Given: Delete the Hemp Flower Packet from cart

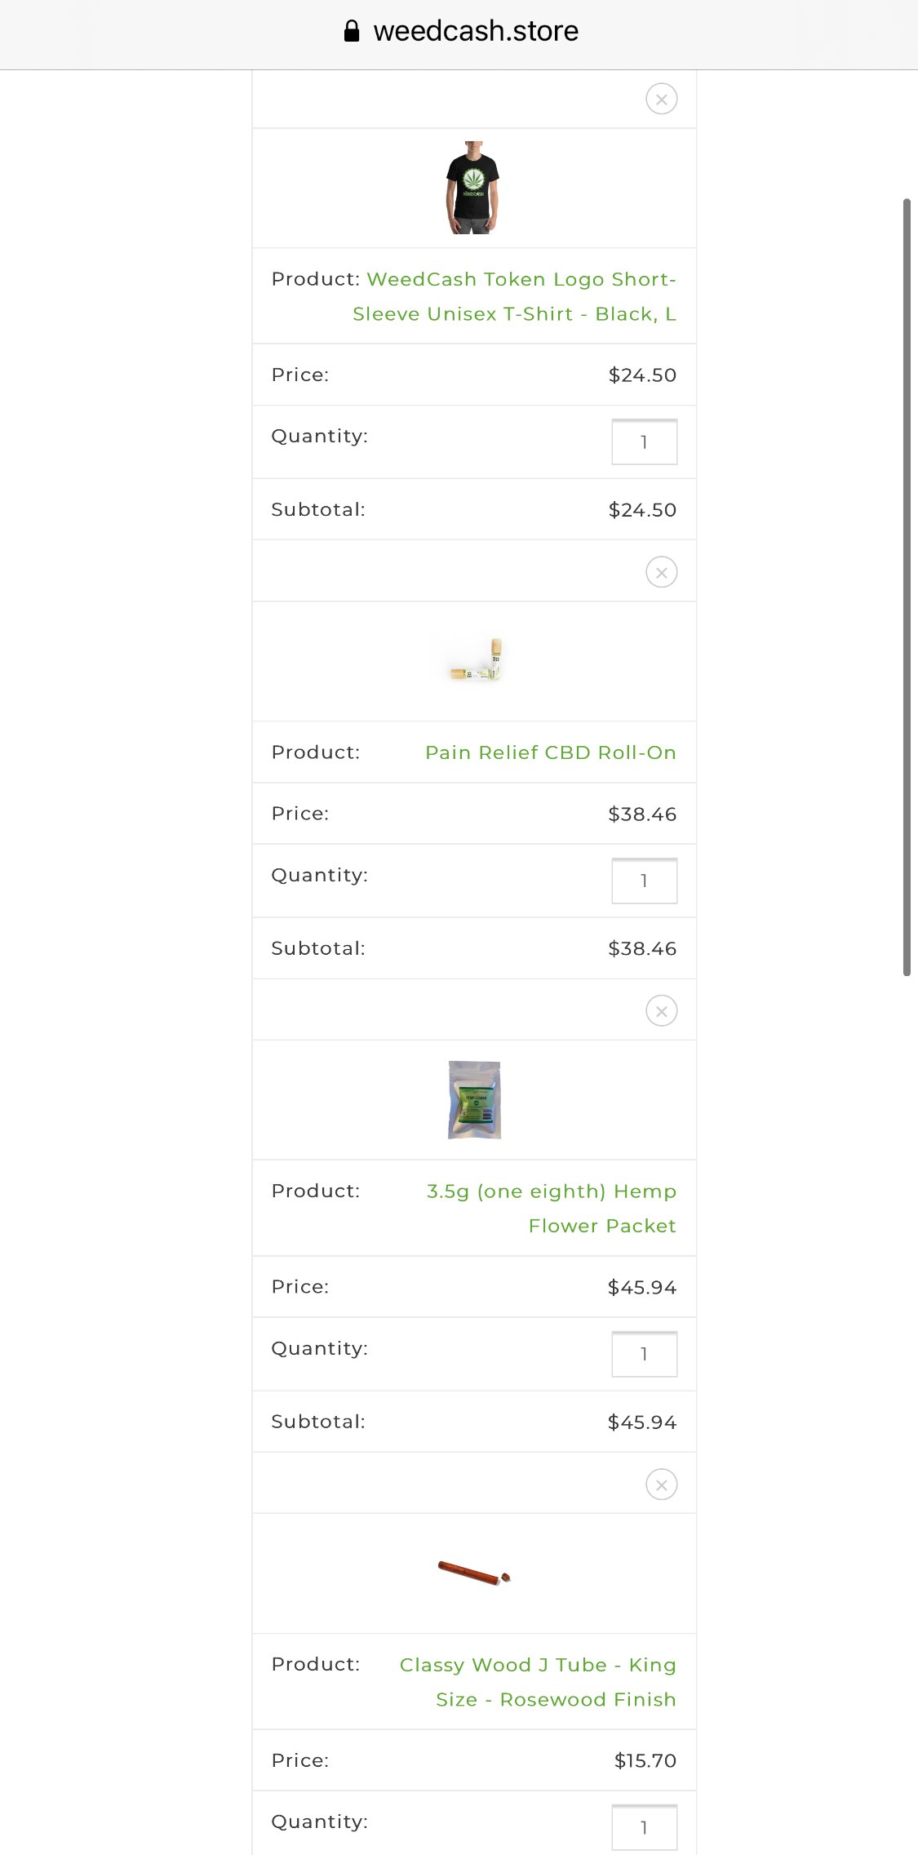Looking at the screenshot, I should click(x=661, y=1011).
